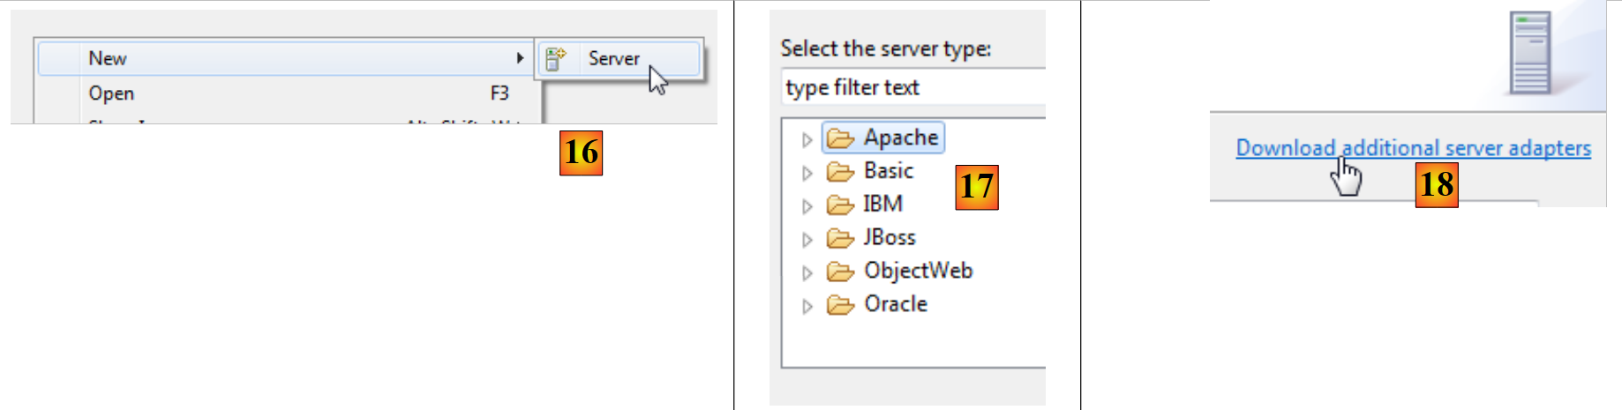Click the Basic folder icon

tap(840, 171)
